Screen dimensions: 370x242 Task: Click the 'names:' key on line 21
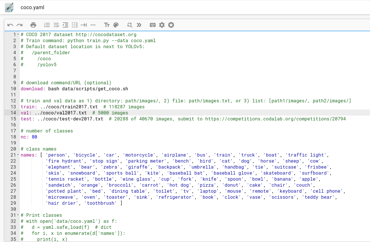pos(29,155)
